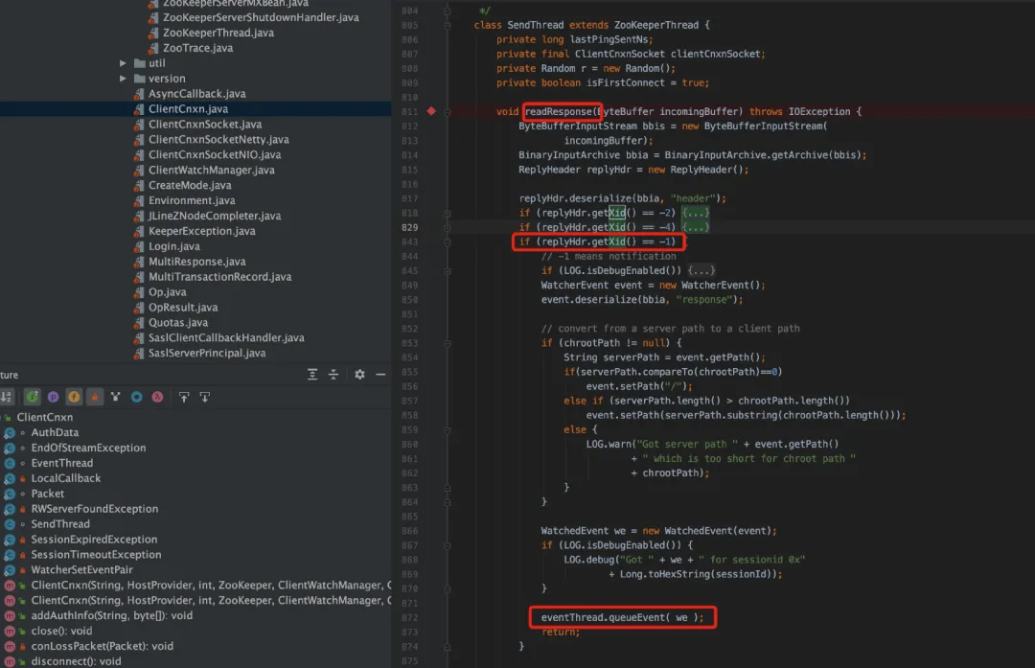This screenshot has width=1035, height=668.
Task: Click the Autoscroll from Source icon
Action: tap(205, 397)
